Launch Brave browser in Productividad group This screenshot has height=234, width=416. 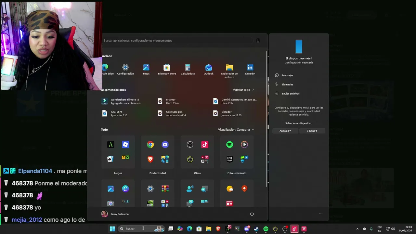pos(150,159)
